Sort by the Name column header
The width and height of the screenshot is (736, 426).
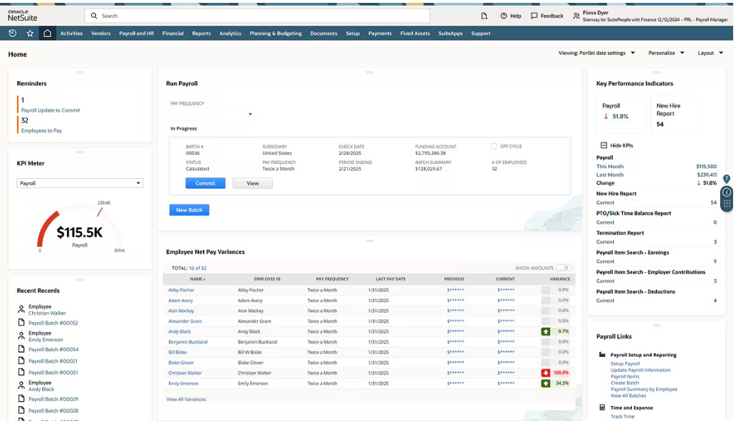click(x=197, y=279)
